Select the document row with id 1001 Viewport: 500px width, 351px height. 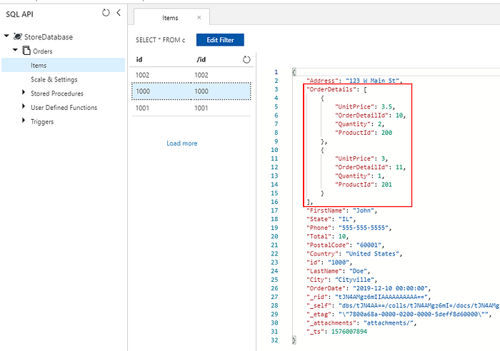tap(191, 108)
